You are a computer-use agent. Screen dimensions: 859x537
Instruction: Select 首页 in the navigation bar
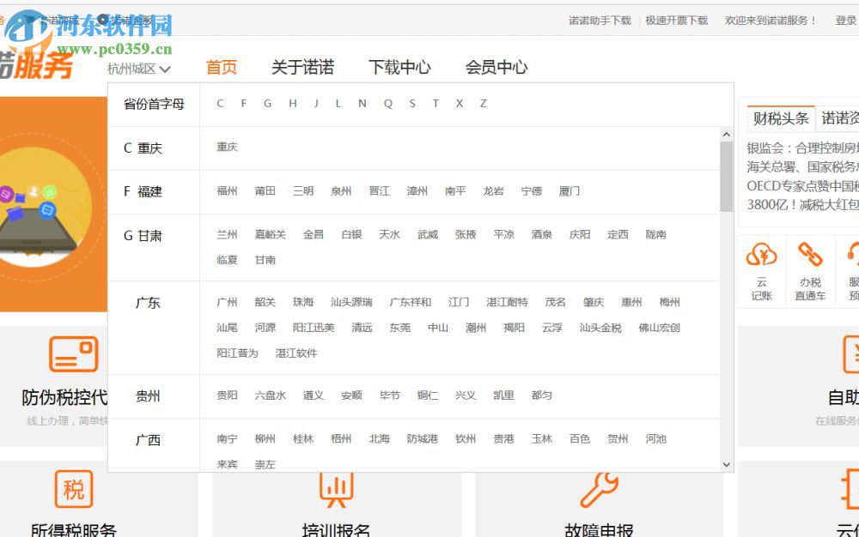[x=220, y=65]
